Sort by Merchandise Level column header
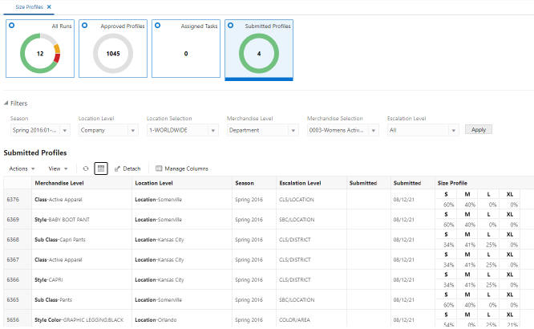Image resolution: width=534 pixels, height=329 pixels. coord(82,183)
